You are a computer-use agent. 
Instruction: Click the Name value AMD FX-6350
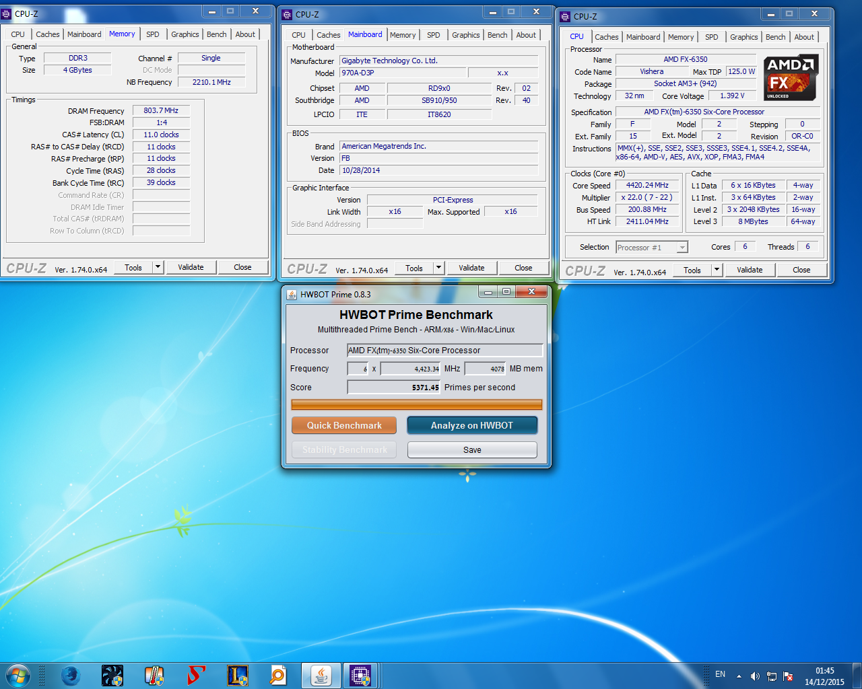click(x=686, y=59)
